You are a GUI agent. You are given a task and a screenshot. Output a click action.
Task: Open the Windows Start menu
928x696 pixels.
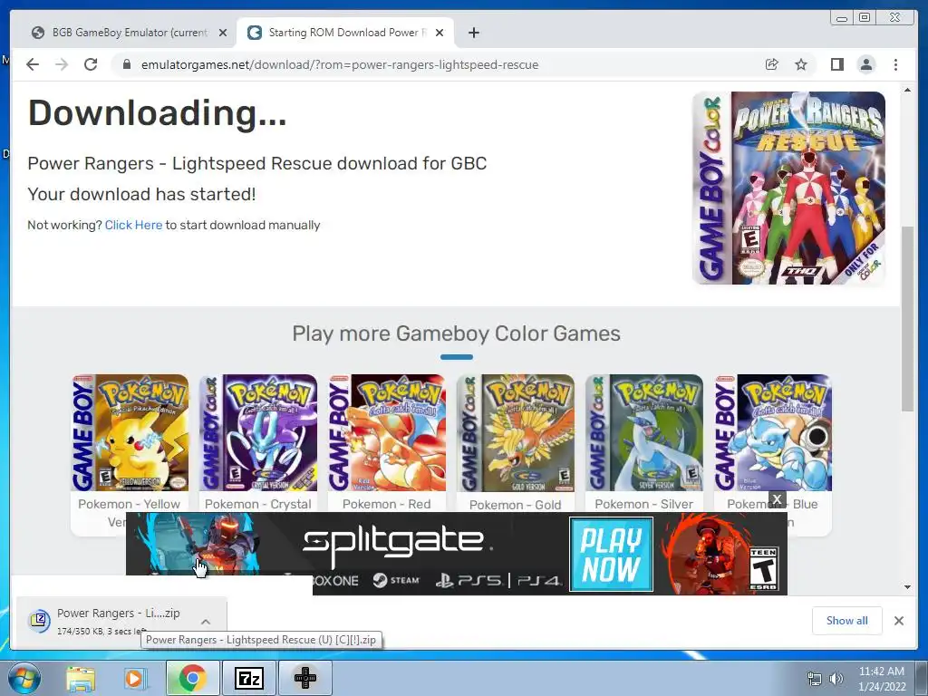click(24, 678)
